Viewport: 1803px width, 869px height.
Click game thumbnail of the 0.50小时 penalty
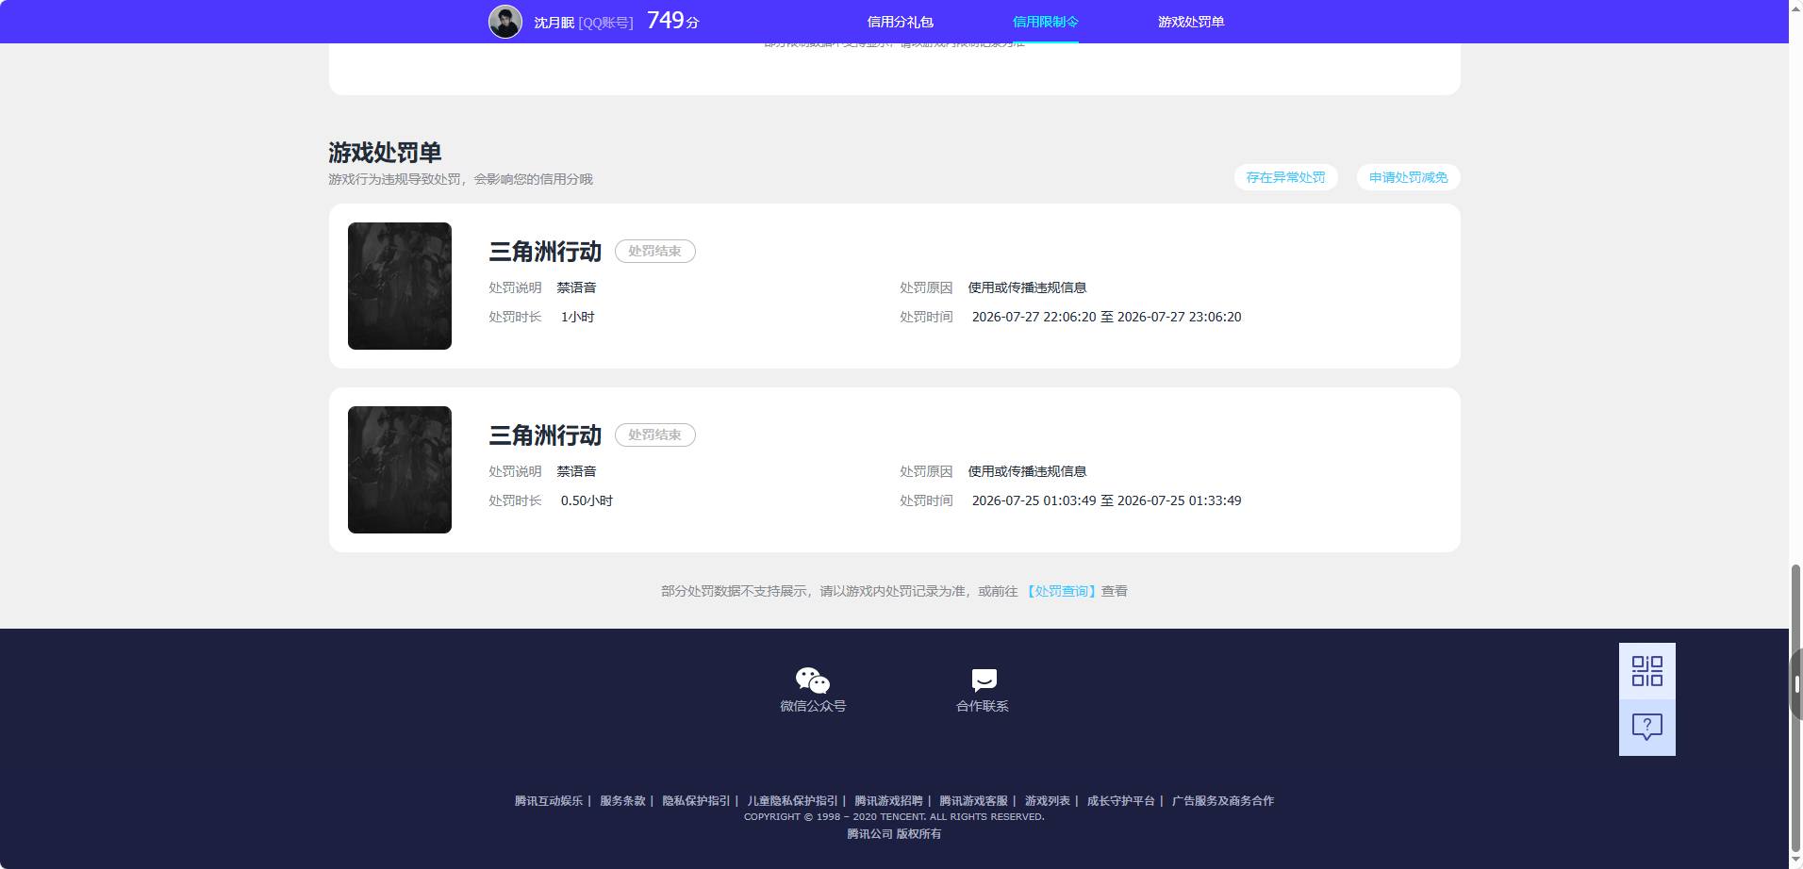click(x=400, y=469)
